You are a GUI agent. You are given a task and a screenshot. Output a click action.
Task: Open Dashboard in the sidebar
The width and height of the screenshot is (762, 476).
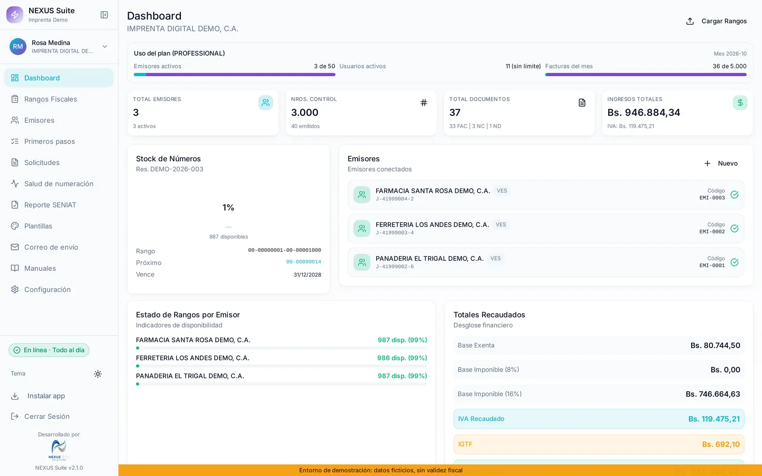click(x=59, y=78)
